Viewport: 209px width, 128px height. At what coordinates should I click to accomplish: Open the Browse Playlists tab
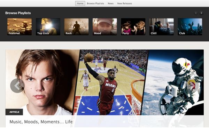[x=95, y=3]
